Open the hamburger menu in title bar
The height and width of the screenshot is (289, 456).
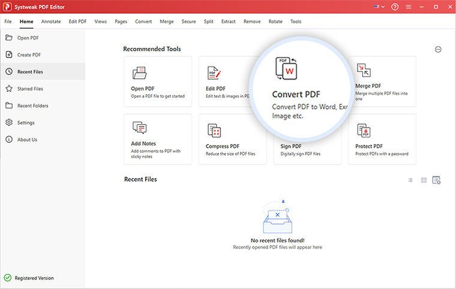pyautogui.click(x=409, y=7)
